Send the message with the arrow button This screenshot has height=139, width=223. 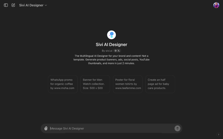(177, 128)
